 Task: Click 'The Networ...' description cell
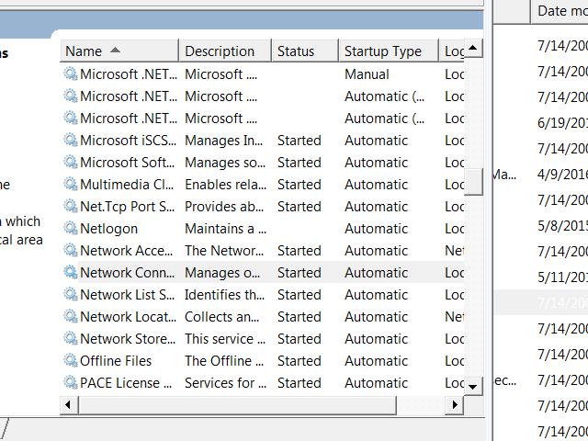click(x=224, y=251)
